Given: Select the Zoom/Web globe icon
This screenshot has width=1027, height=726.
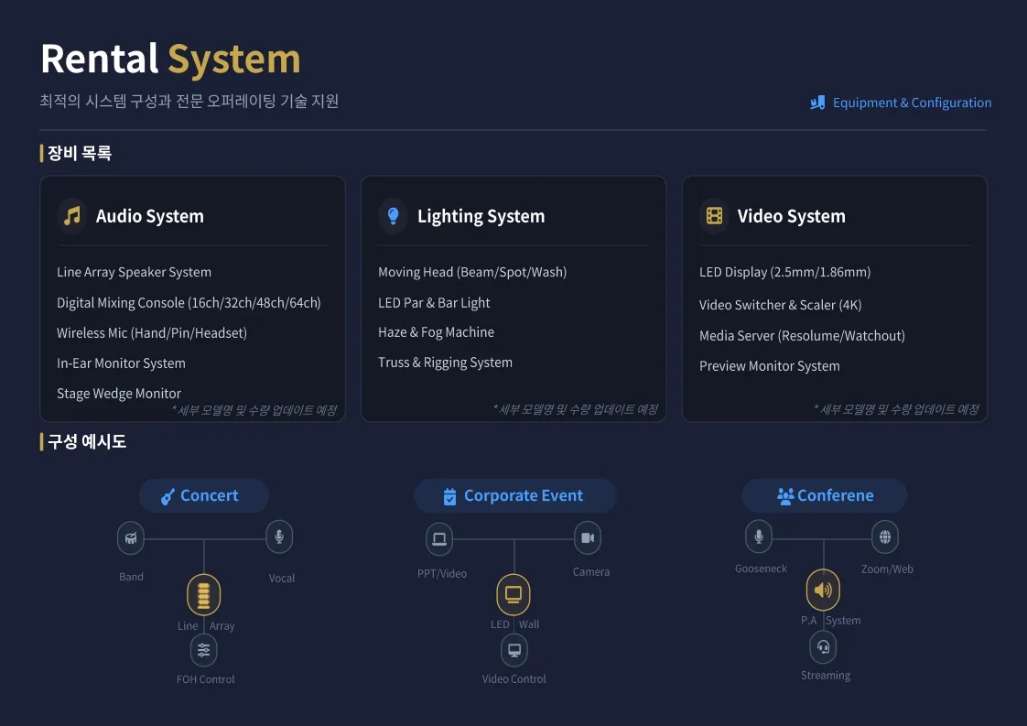Looking at the screenshot, I should point(885,537).
